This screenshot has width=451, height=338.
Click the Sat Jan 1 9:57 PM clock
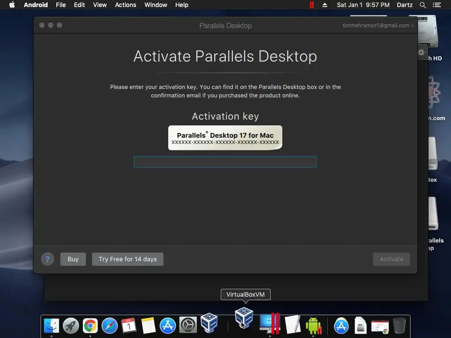[x=363, y=5]
